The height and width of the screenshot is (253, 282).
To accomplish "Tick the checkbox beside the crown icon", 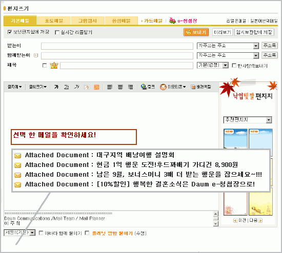I will (x=45, y=66).
